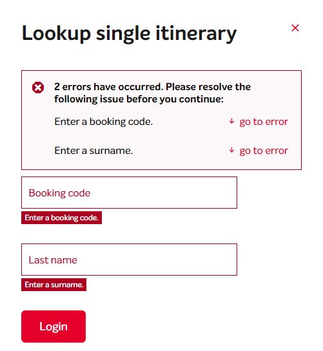323x351 pixels.
Task: Follow 'go to error' for booking code
Action: 264,122
